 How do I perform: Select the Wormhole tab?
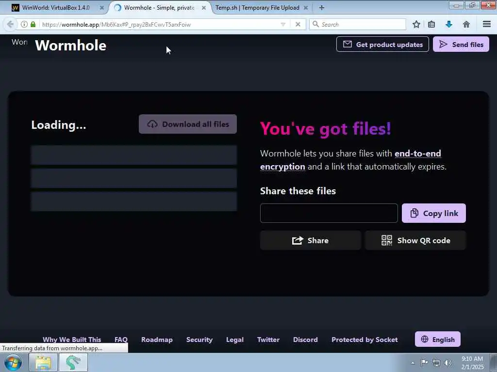(x=159, y=8)
